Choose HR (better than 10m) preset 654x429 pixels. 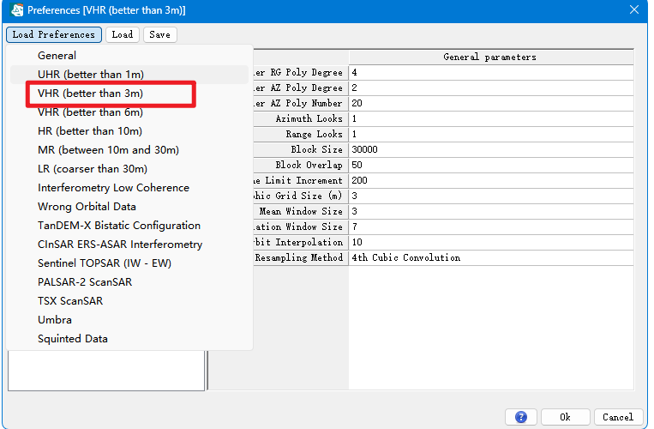pyautogui.click(x=129, y=131)
